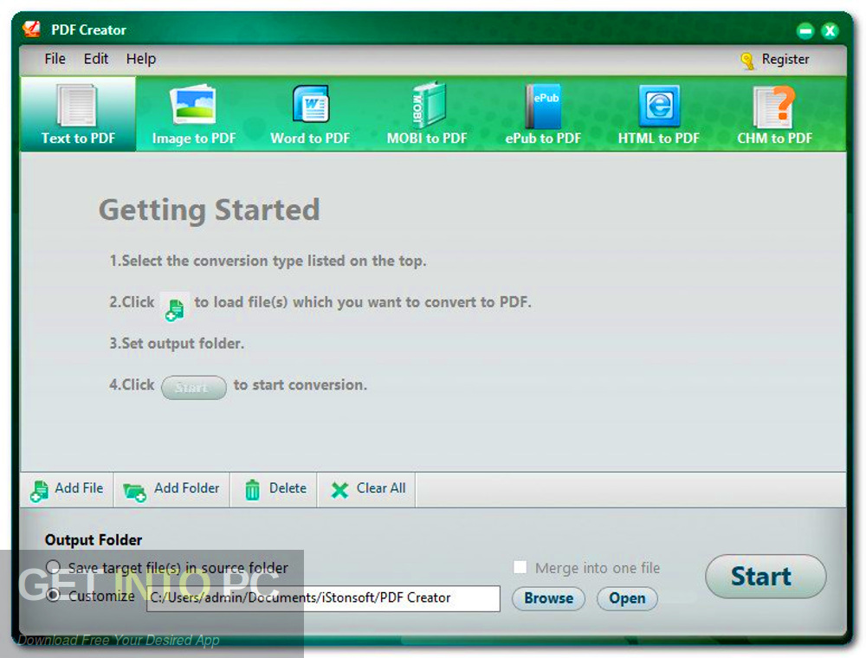The width and height of the screenshot is (866, 658).
Task: Click the PDF Creator app logo
Action: 32,29
